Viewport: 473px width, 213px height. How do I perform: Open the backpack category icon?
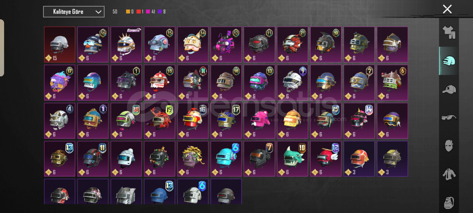tap(449, 202)
